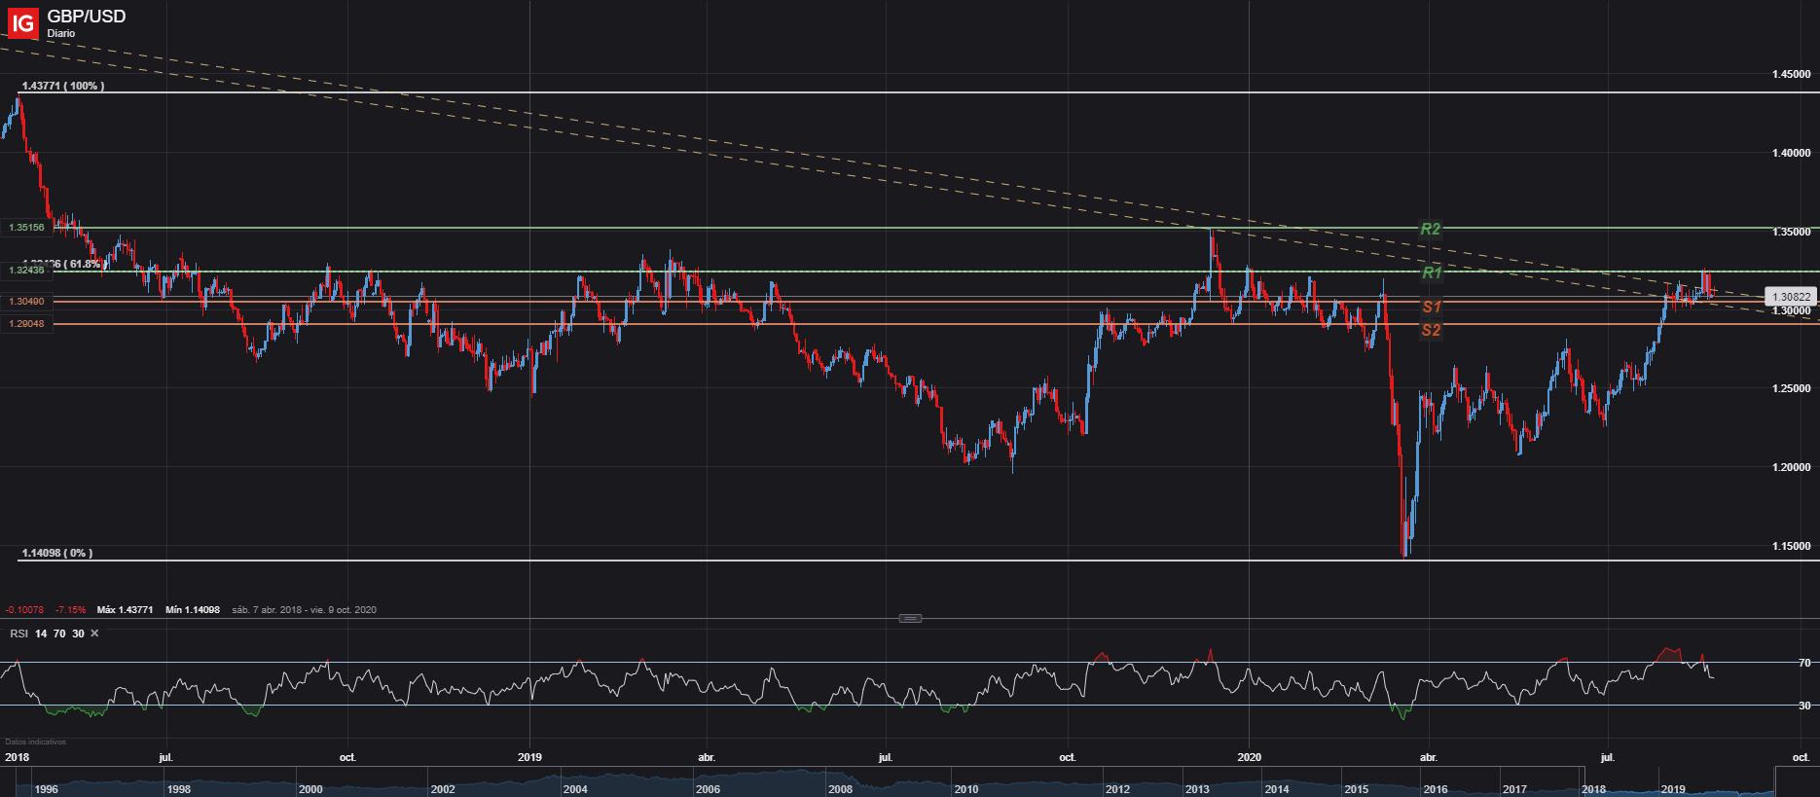Click the IG logo icon
The height and width of the screenshot is (797, 1820).
click(23, 22)
